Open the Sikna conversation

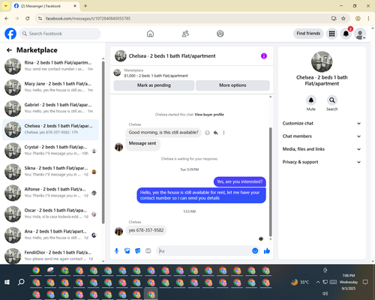pyautogui.click(x=50, y=172)
